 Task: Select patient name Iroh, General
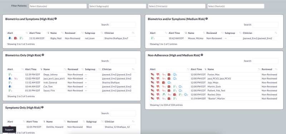[50, 83]
